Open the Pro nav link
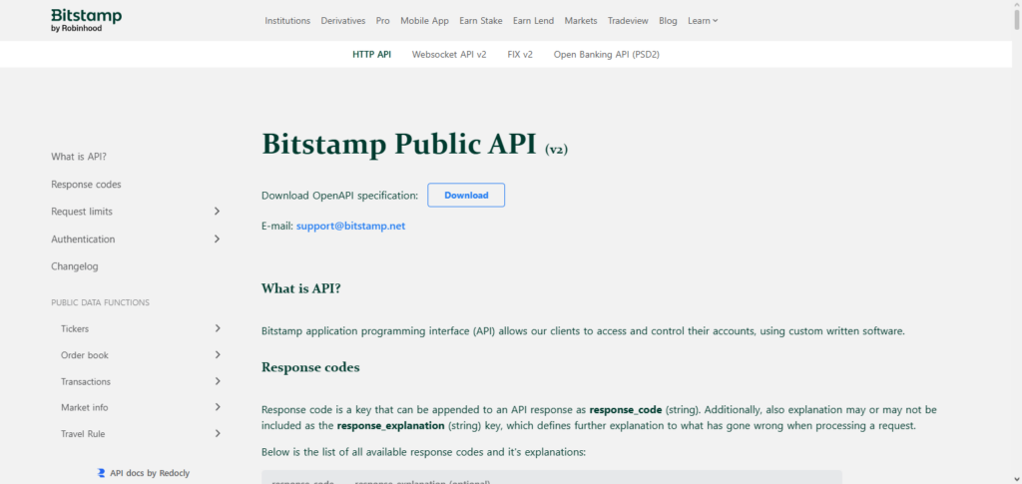Viewport: 1022px width, 484px height. pos(382,21)
